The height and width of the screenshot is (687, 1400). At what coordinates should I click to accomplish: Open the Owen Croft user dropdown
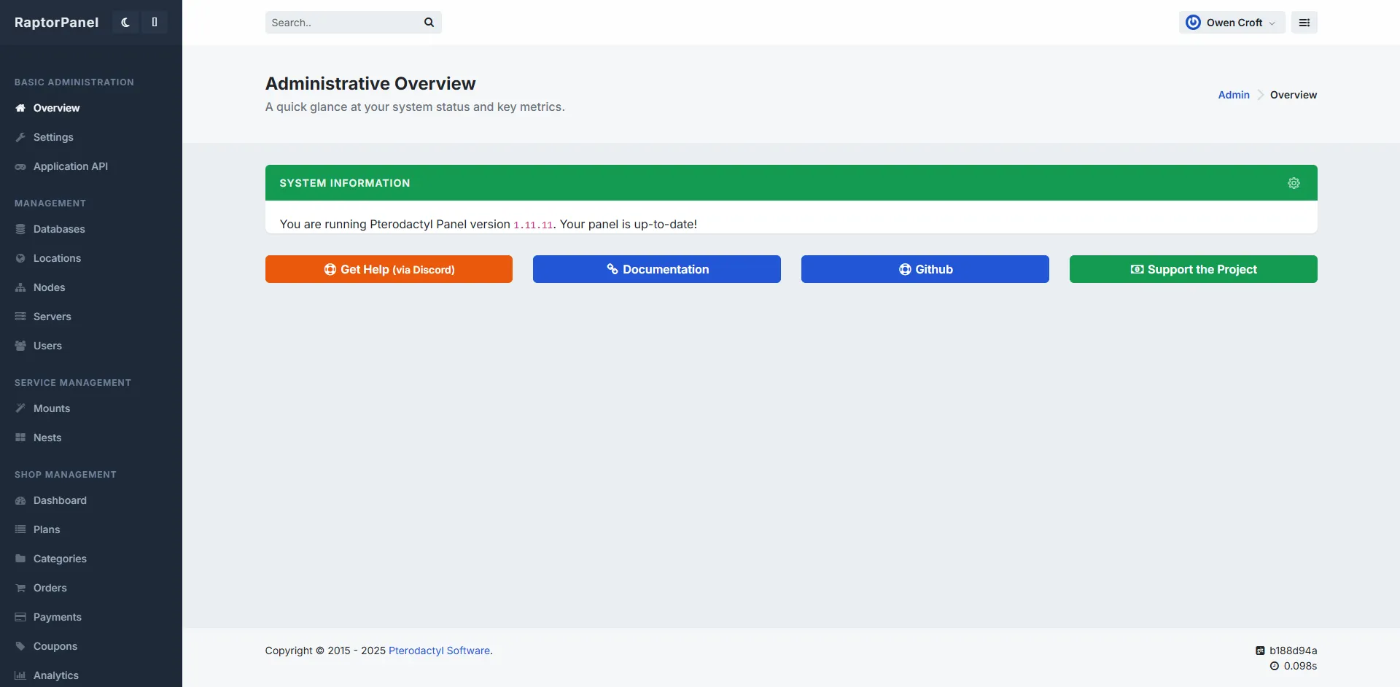pos(1232,23)
